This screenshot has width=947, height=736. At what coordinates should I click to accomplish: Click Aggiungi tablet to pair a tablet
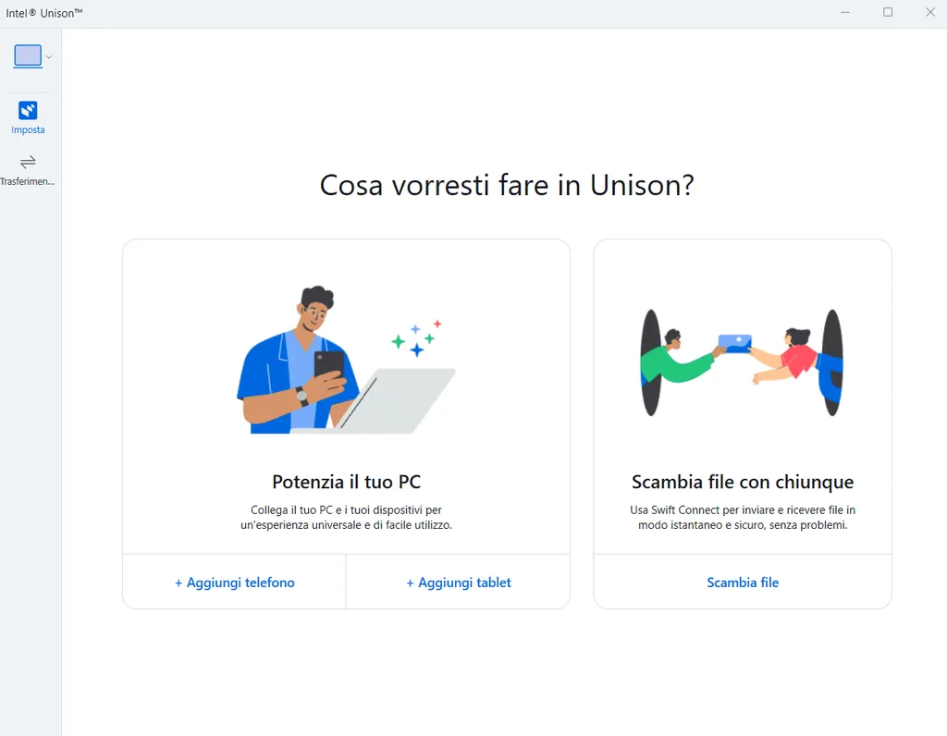click(458, 583)
